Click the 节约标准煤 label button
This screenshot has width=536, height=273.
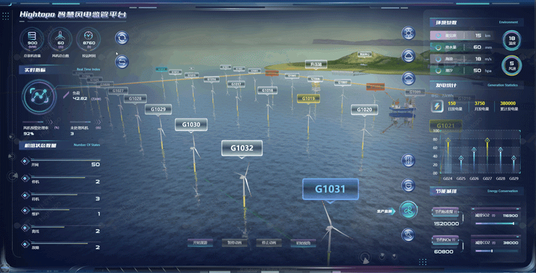tap(446, 211)
